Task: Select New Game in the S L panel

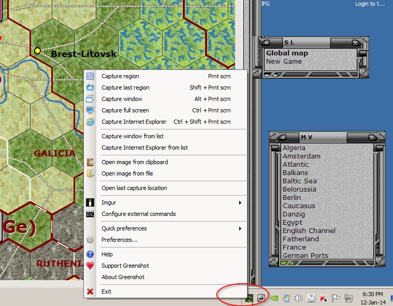Action: pos(284,62)
